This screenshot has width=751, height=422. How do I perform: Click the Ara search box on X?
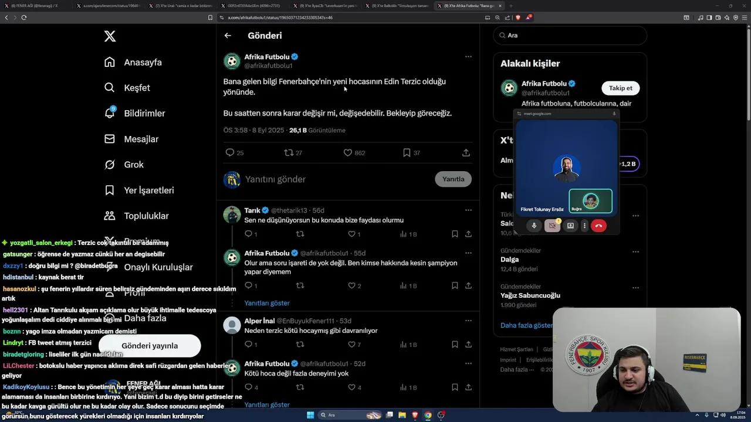[570, 36]
